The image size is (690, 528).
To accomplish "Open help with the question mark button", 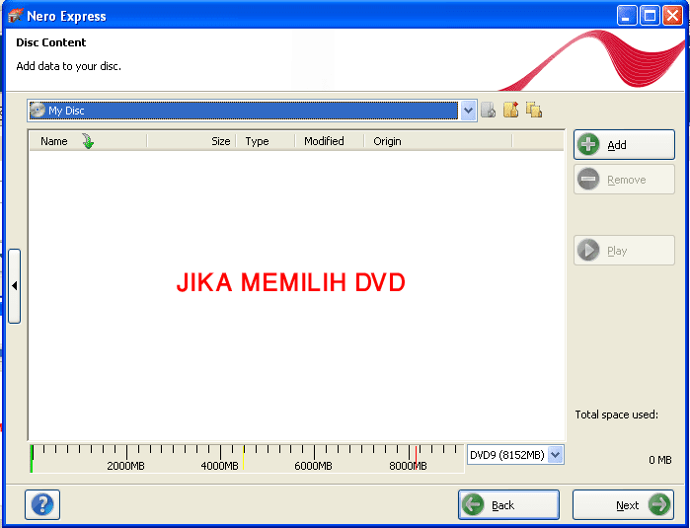I will 42,504.
